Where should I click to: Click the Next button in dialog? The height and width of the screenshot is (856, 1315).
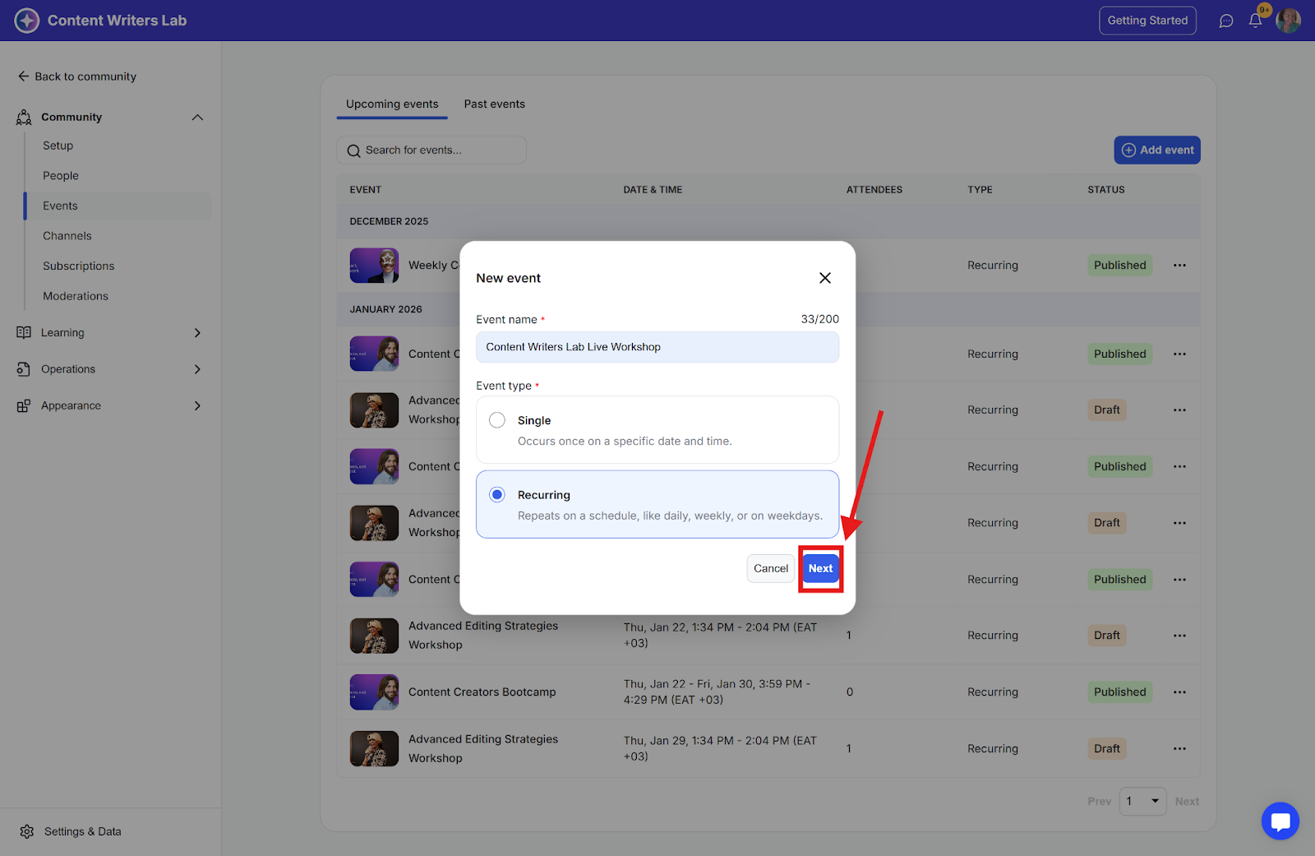[820, 568]
